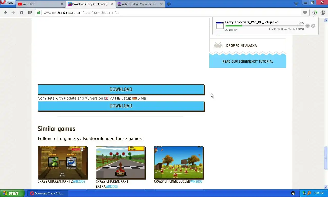Viewport: 328px width, 197px height.
Task: Click the scrollbar up arrow
Action: (326, 20)
